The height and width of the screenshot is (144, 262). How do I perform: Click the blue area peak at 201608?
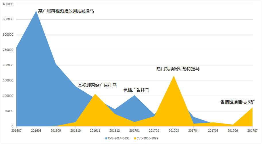click(x=36, y=11)
